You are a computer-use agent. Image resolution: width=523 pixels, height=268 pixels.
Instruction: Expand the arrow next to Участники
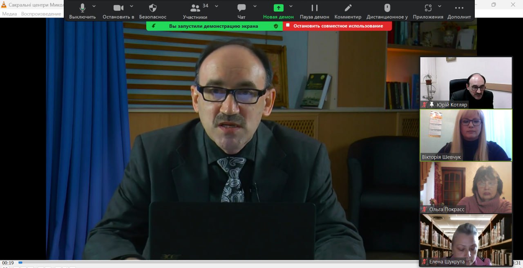click(x=217, y=6)
